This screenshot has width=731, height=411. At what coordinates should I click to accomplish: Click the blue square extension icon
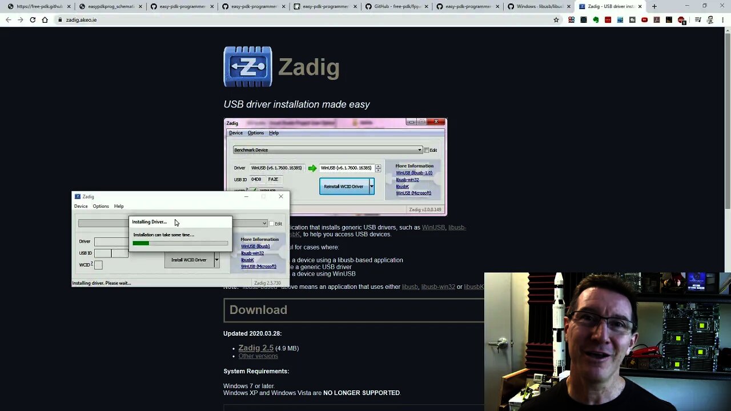[x=620, y=20]
